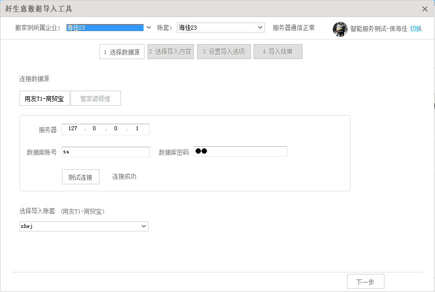The width and height of the screenshot is (435, 292).
Task: Click the user avatar picture
Action: point(340,29)
